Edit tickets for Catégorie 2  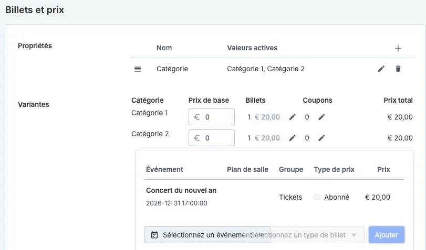point(293,138)
